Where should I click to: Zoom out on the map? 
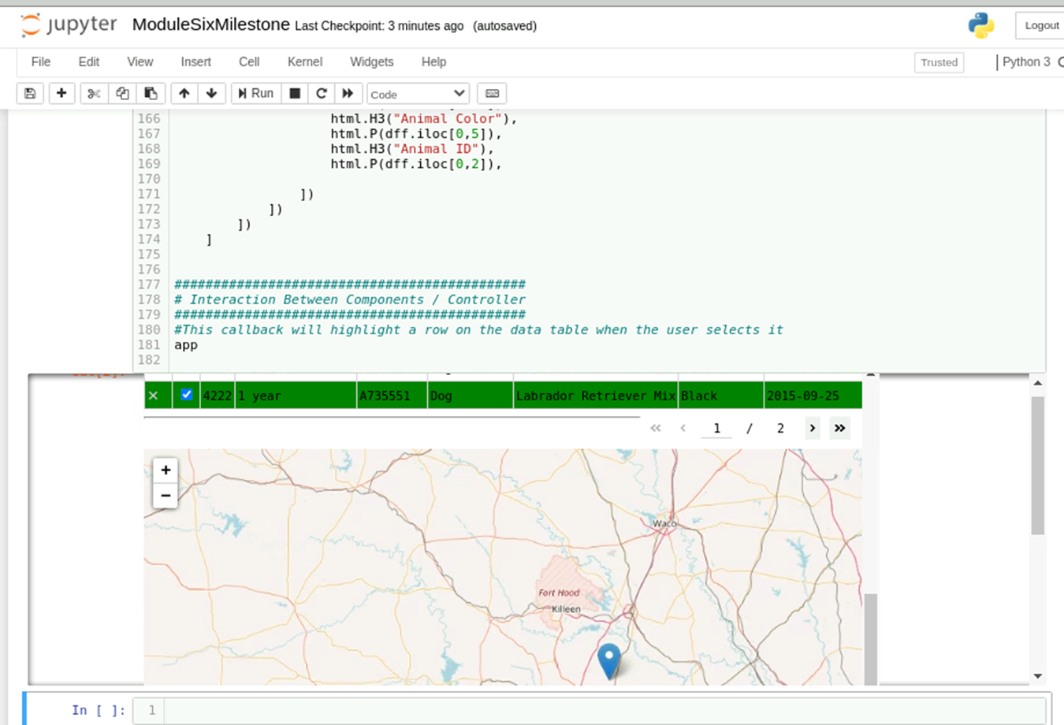point(166,496)
